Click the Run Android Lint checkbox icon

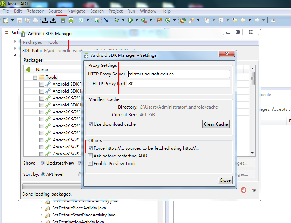pyautogui.click(x=81, y=20)
